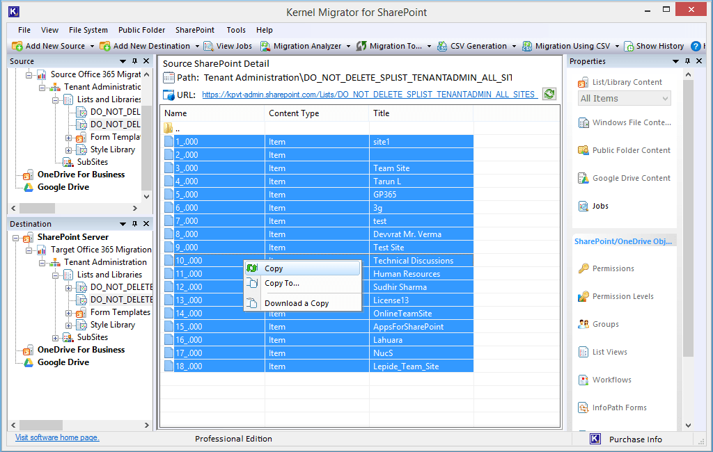Open the Public Folder menu
This screenshot has height=452, width=713.
pyautogui.click(x=141, y=30)
